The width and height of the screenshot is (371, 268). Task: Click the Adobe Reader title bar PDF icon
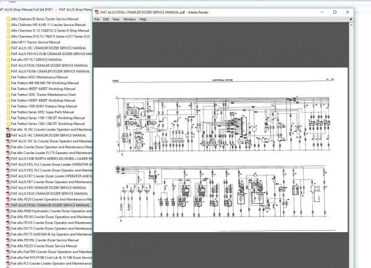point(97,12)
